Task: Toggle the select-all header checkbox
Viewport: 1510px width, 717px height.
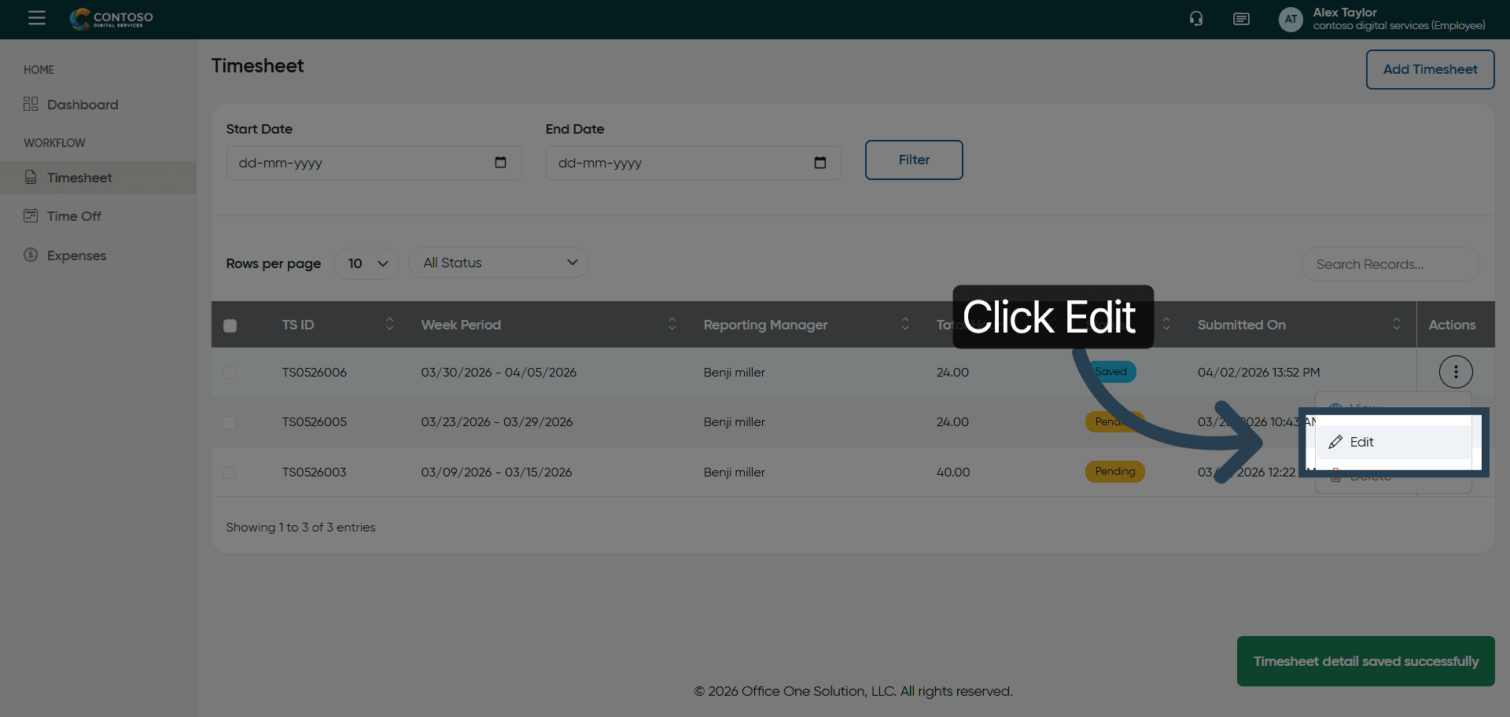Action: [x=230, y=325]
